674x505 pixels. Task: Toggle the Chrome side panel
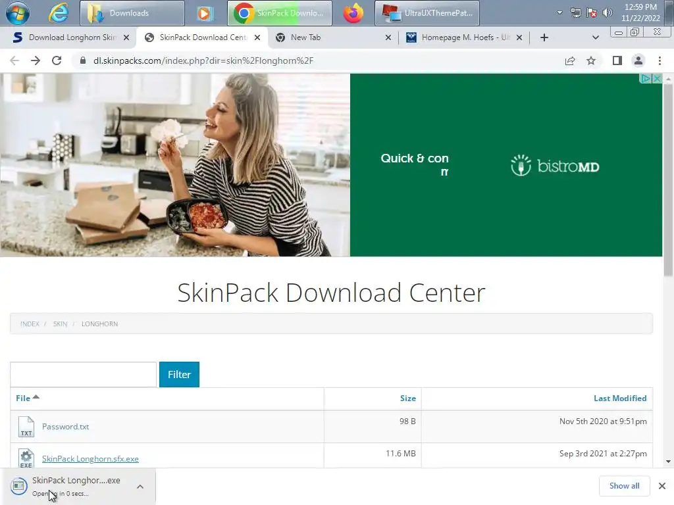tap(617, 60)
